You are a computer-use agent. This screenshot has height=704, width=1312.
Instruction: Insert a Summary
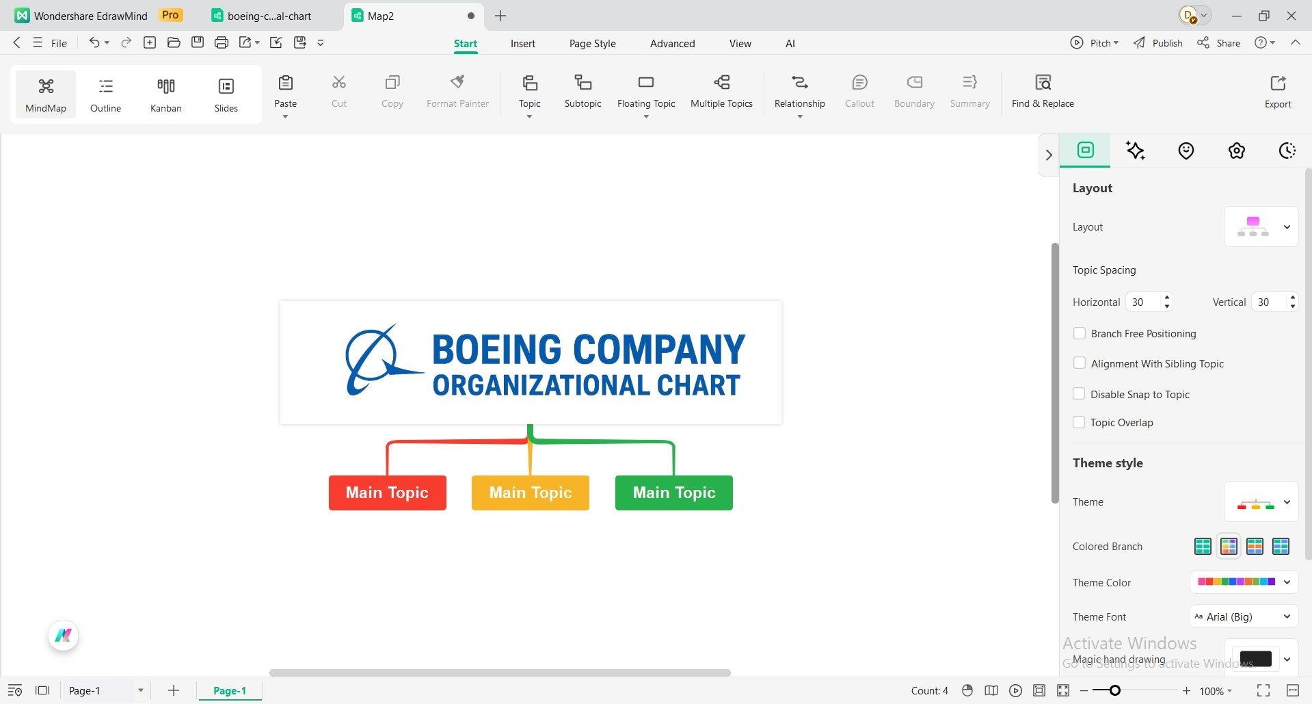pyautogui.click(x=969, y=91)
